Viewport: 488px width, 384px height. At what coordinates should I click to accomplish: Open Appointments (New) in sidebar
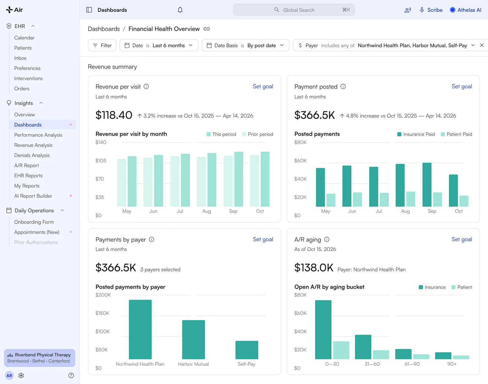(37, 232)
